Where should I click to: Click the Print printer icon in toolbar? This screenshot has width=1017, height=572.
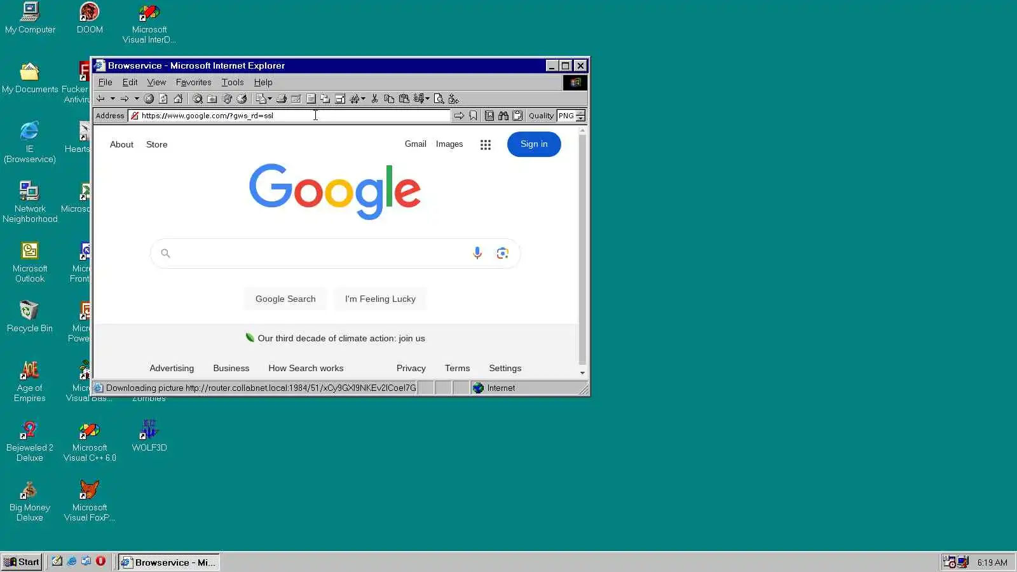click(x=281, y=99)
